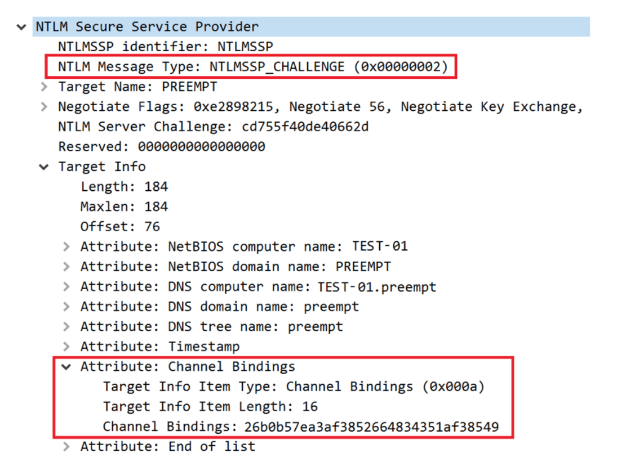Collapse the Channel Bindings attribute
The height and width of the screenshot is (458, 617).
point(66,367)
